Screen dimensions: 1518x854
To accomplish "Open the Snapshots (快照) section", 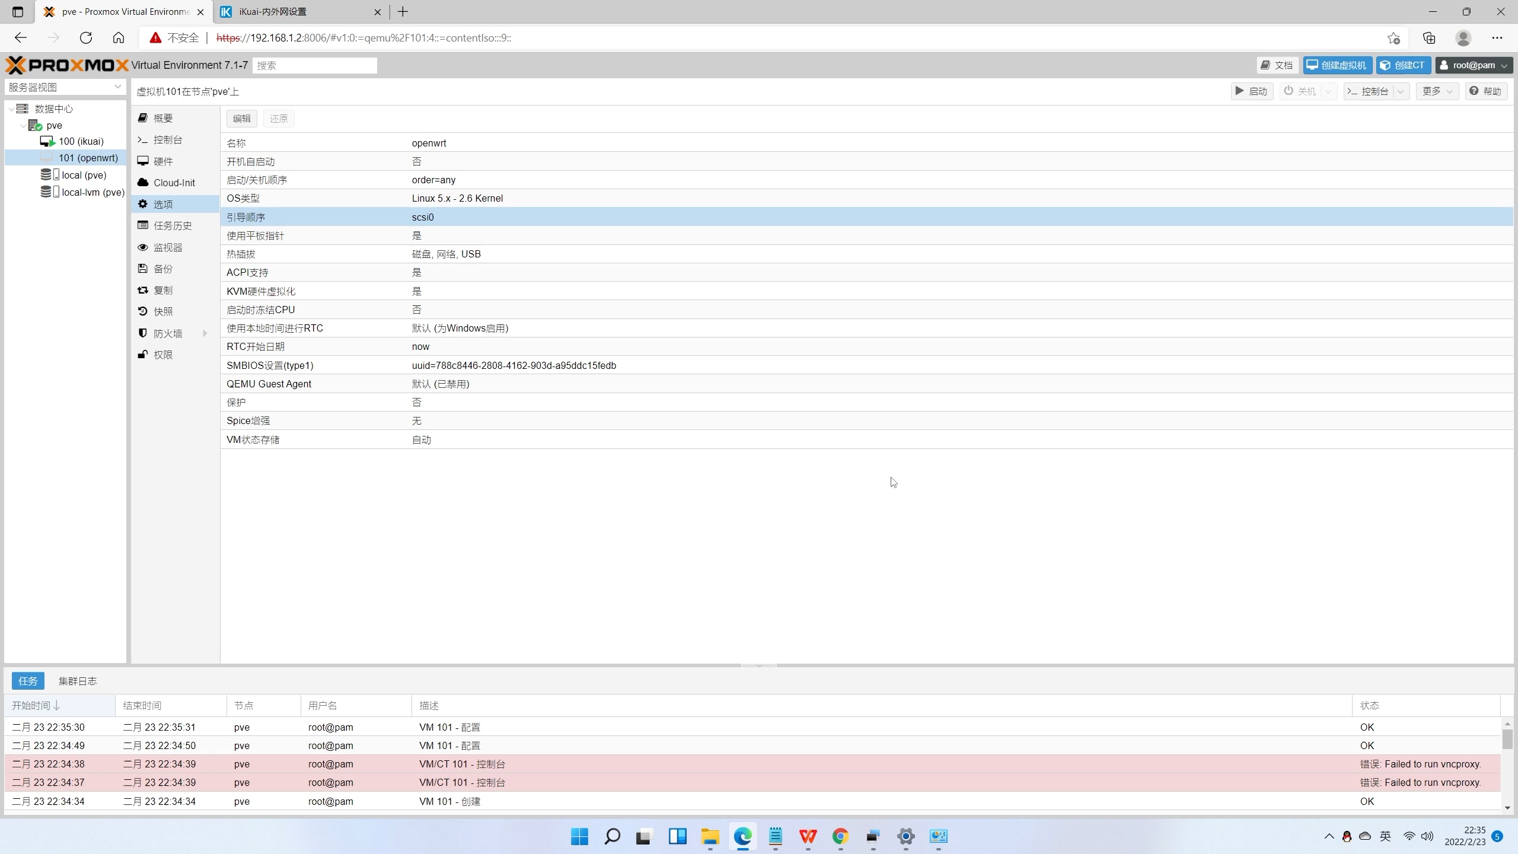I will point(162,311).
